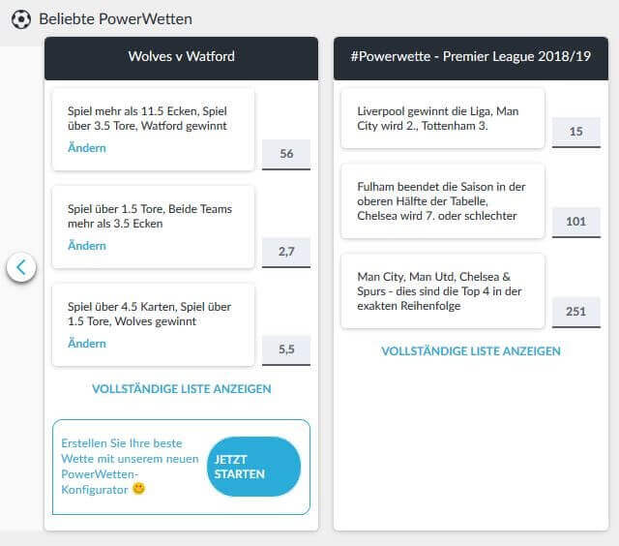Click the left arrow carousel button

(21, 267)
